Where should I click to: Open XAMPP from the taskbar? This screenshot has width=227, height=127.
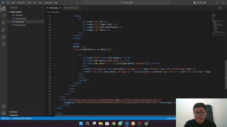tap(133, 123)
